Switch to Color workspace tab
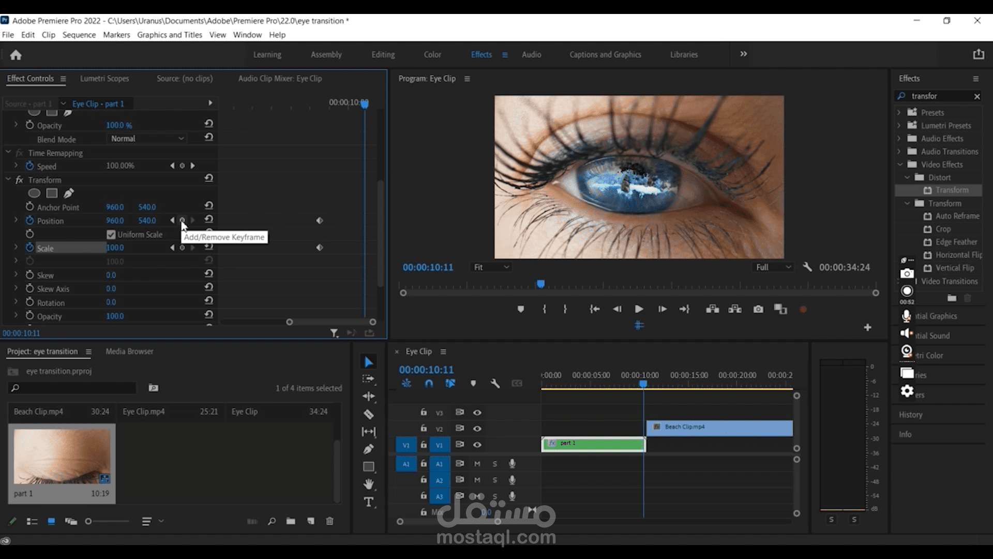 tap(432, 54)
